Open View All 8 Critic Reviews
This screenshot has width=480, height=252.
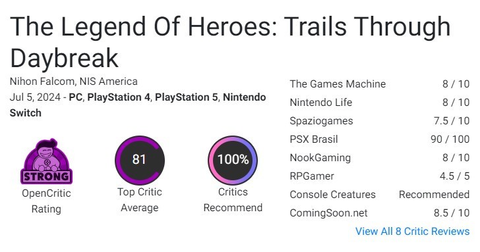coord(412,231)
